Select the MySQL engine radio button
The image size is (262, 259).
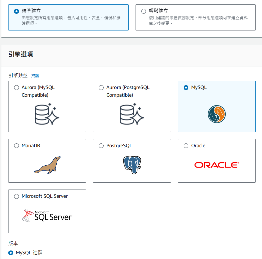click(x=186, y=88)
